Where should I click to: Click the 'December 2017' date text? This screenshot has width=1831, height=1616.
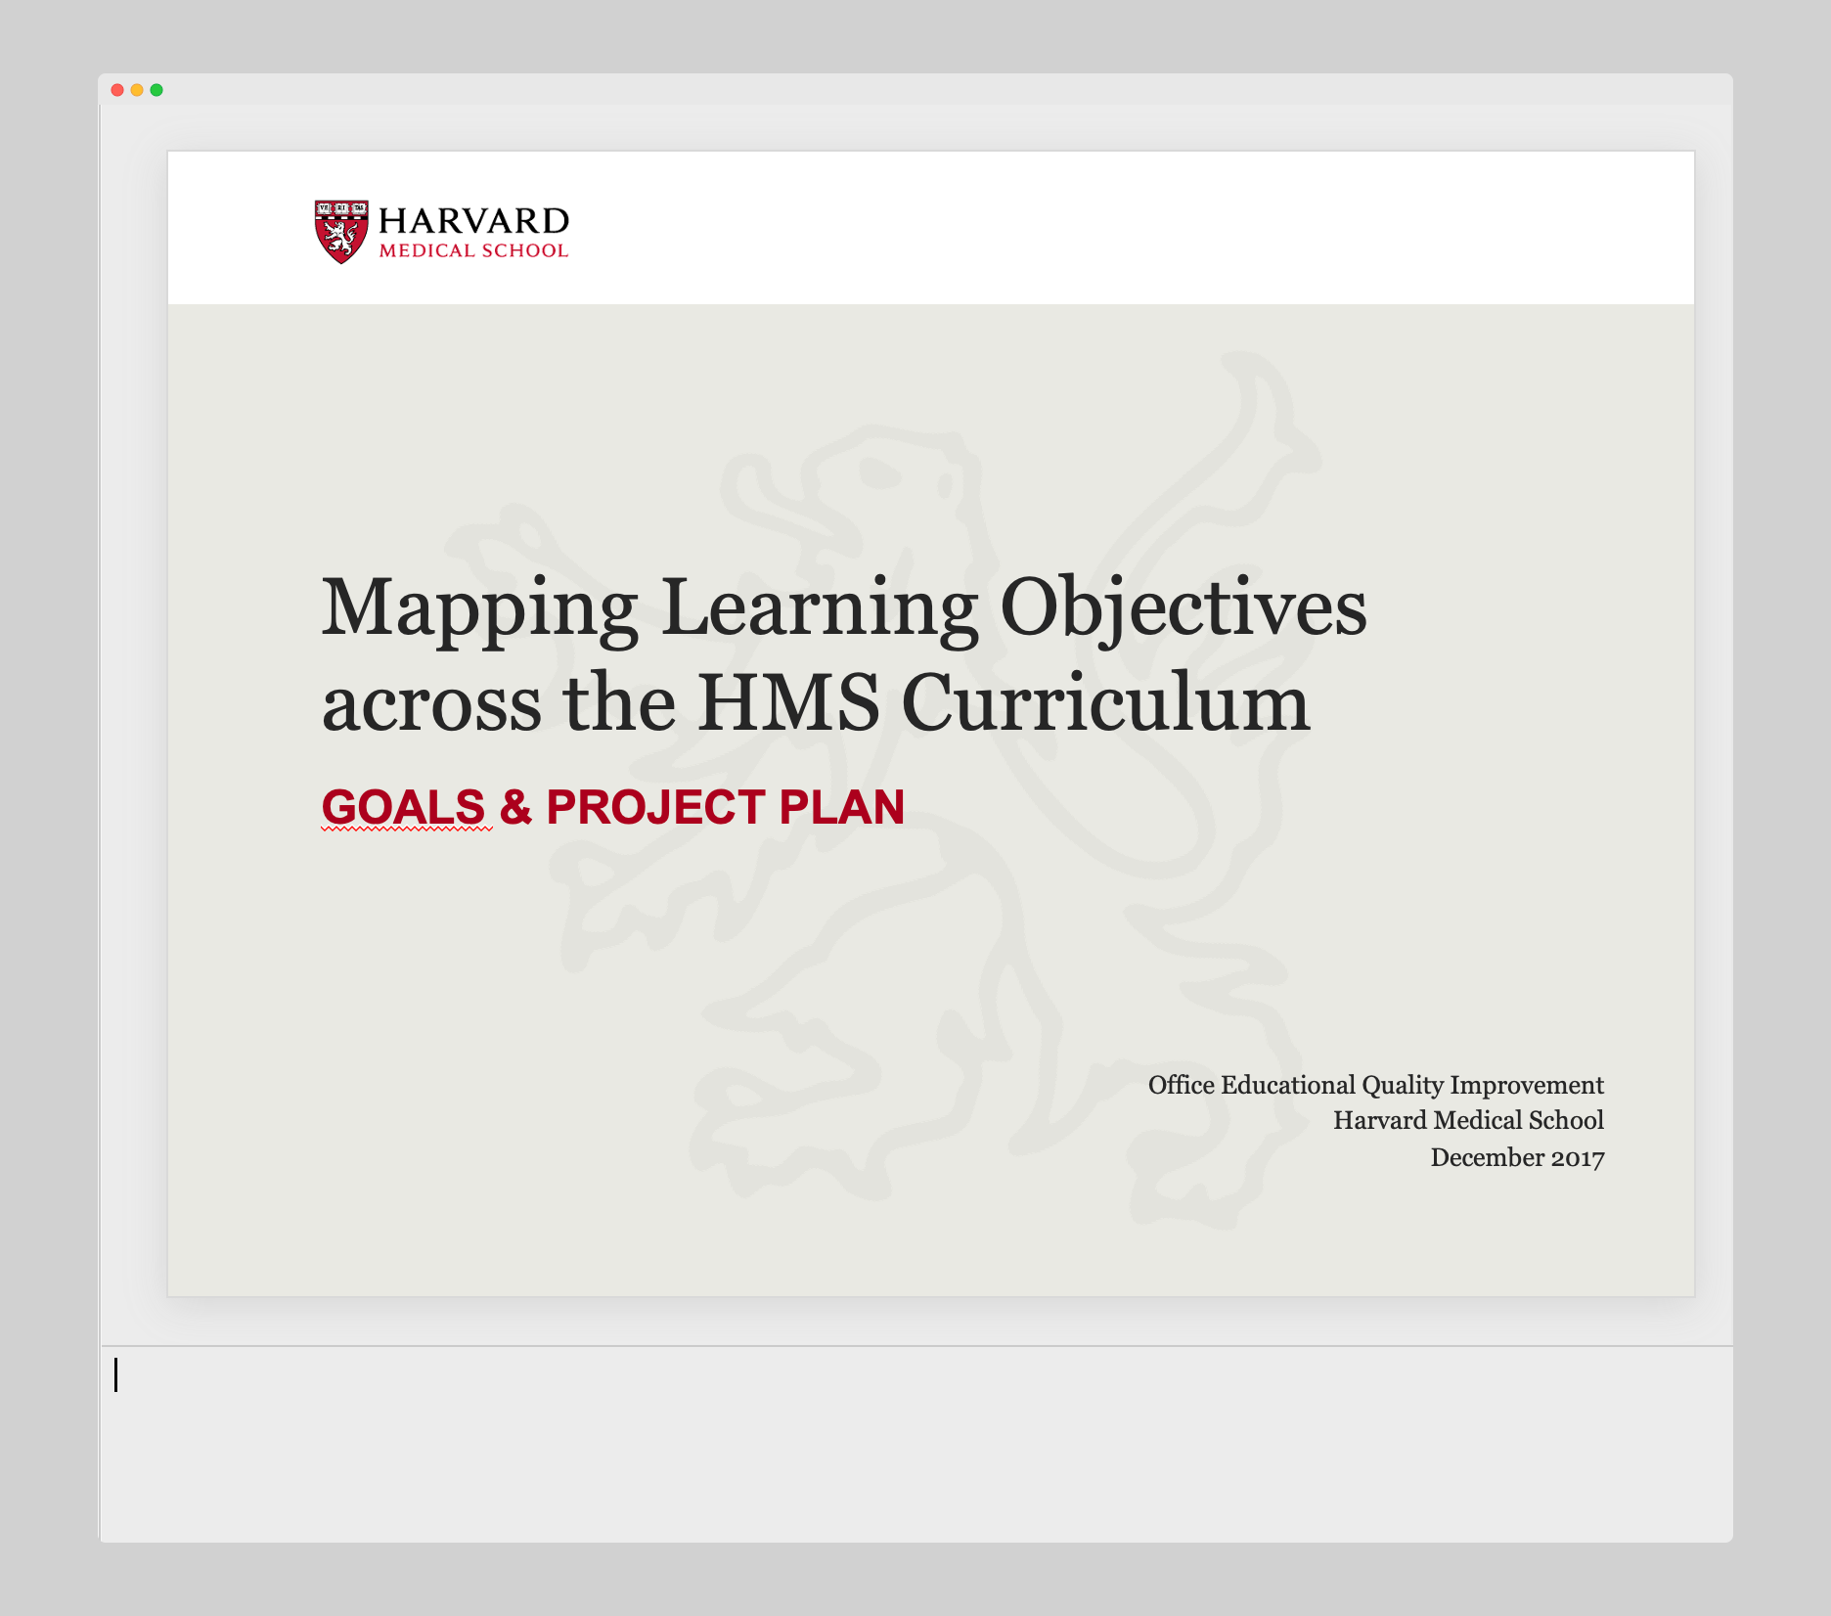1517,1157
